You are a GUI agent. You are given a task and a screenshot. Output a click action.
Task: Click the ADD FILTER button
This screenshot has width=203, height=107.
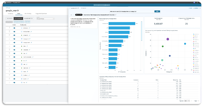pyautogui.click(x=28, y=22)
